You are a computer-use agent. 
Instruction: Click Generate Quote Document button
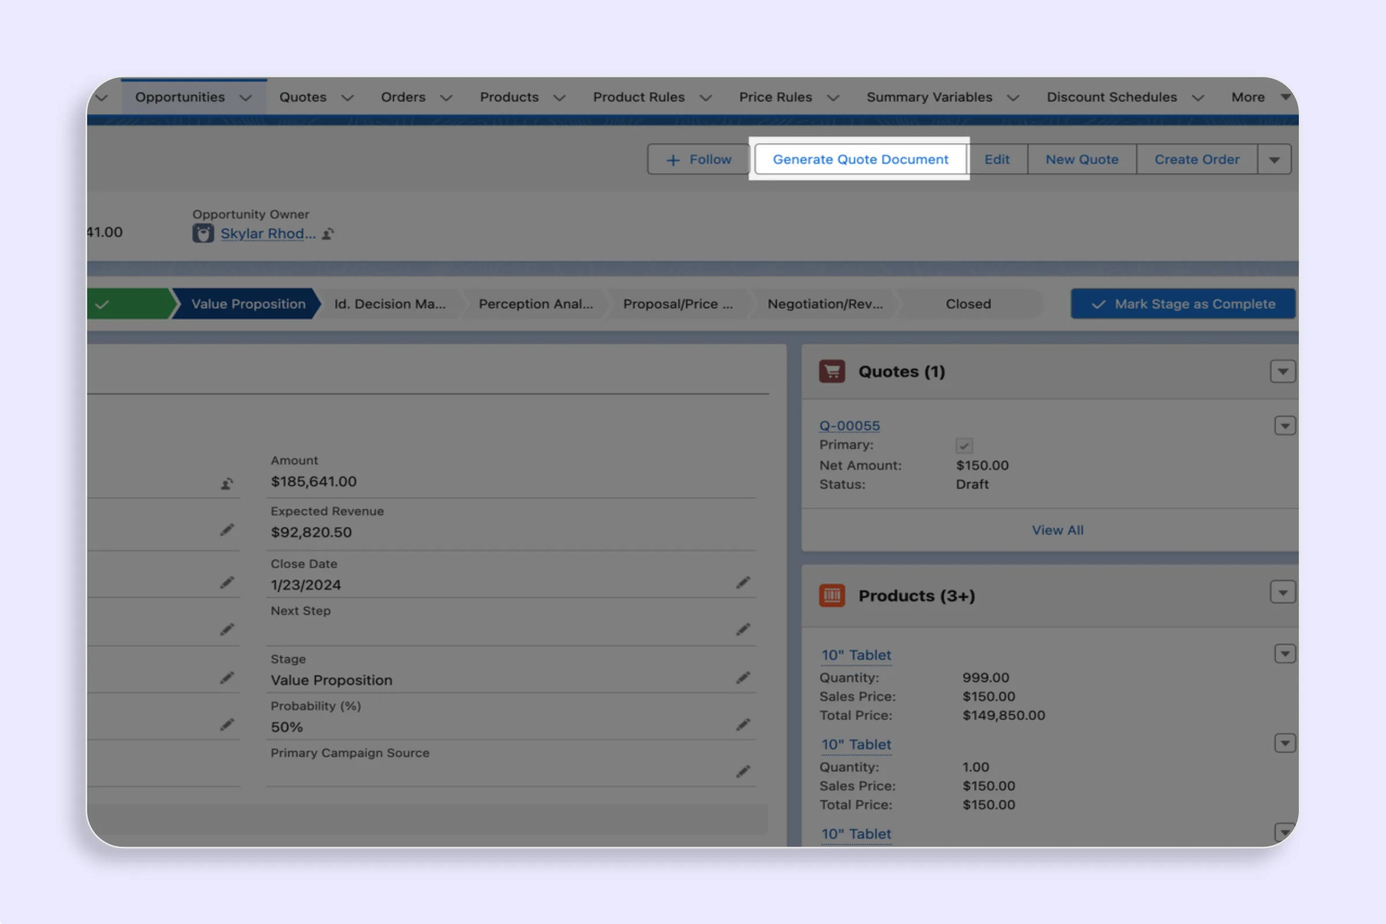(x=860, y=160)
